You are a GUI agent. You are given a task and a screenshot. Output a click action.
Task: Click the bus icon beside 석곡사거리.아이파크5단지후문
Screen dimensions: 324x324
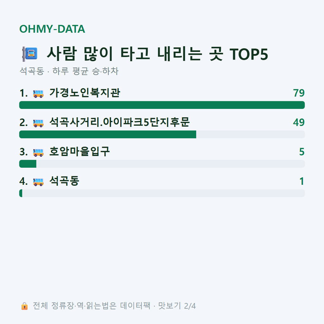[38, 123]
